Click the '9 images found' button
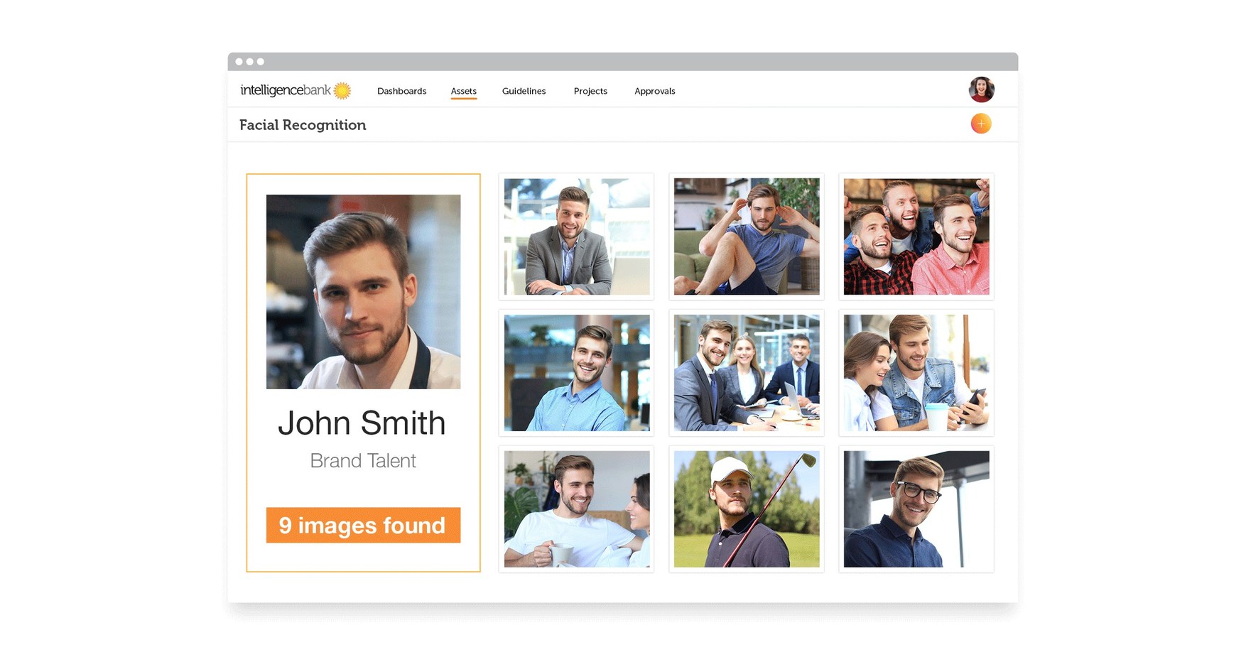Viewport: 1246px width, 652px height. click(363, 525)
